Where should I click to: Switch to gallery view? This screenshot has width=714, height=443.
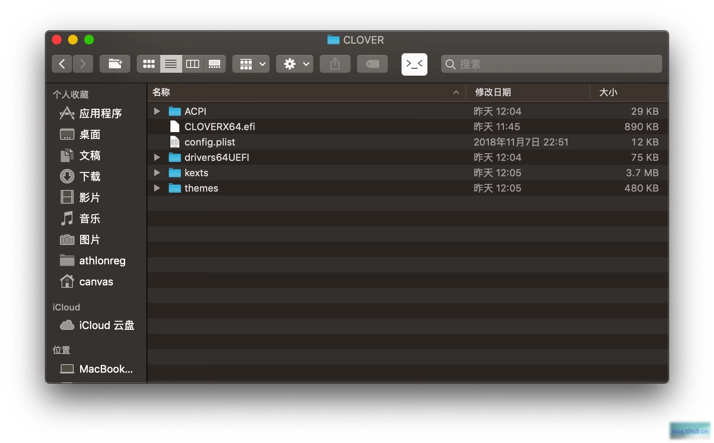pyautogui.click(x=215, y=64)
